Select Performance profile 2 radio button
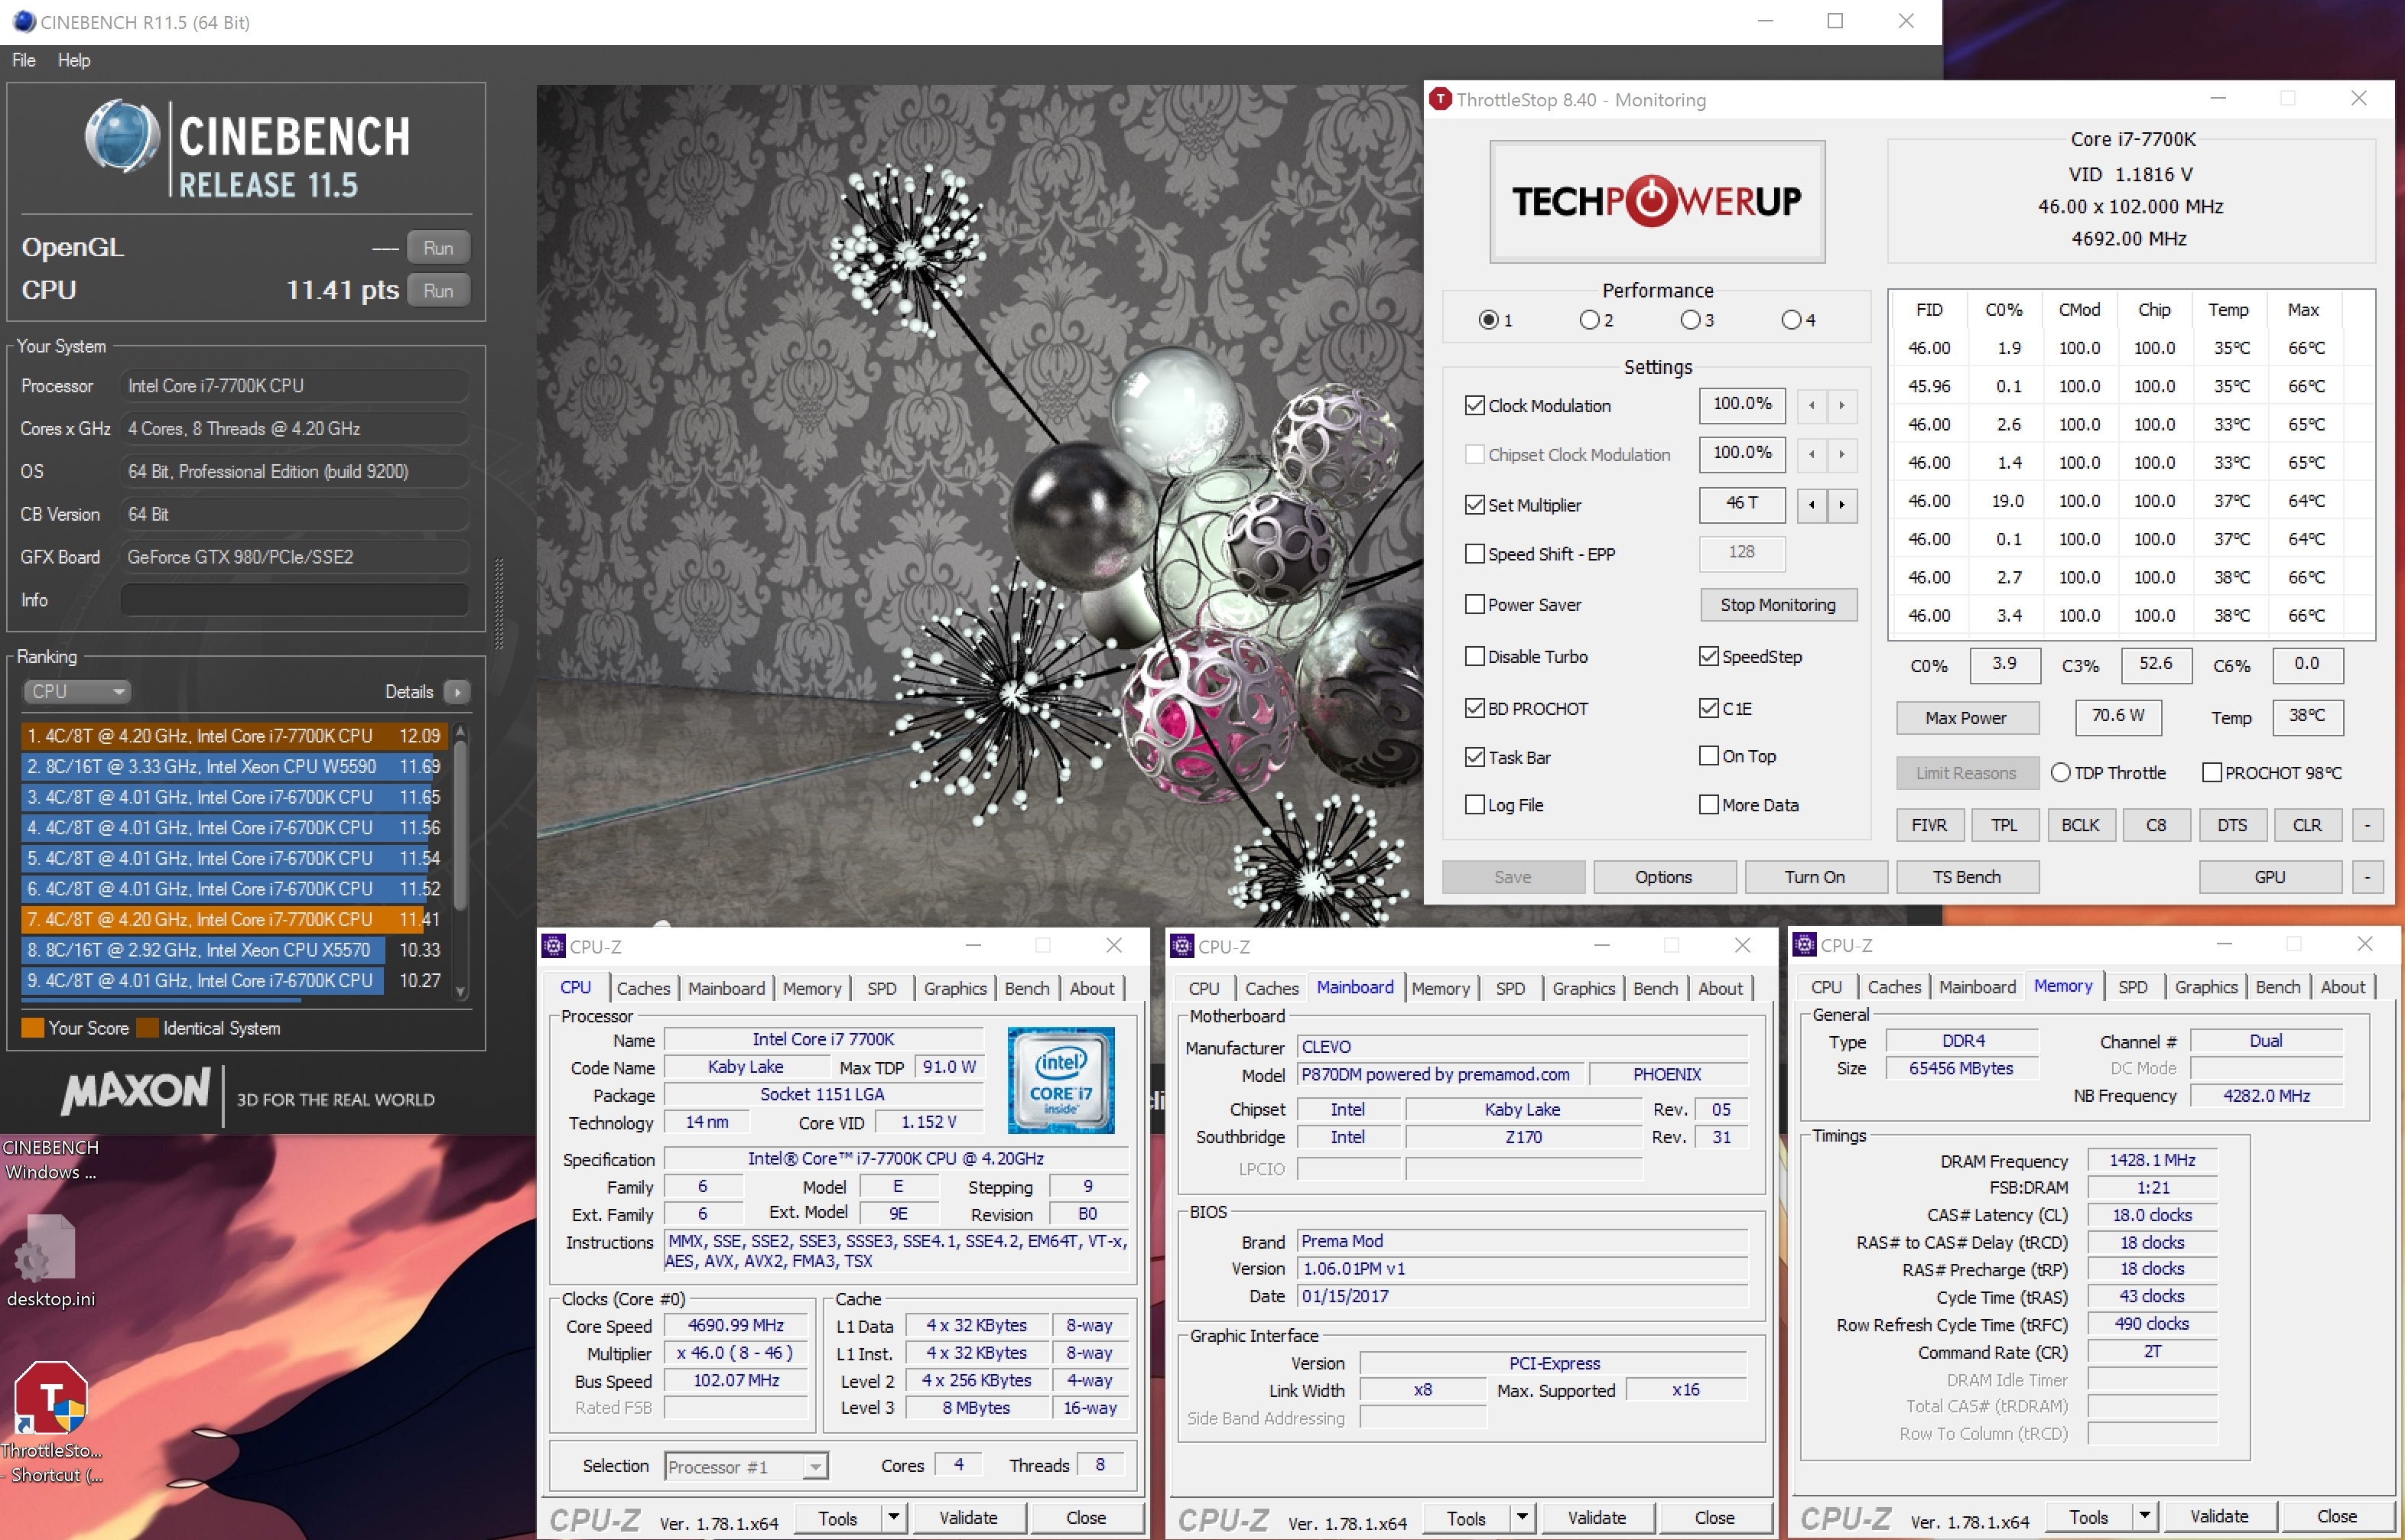2405x1540 pixels. (x=1589, y=320)
